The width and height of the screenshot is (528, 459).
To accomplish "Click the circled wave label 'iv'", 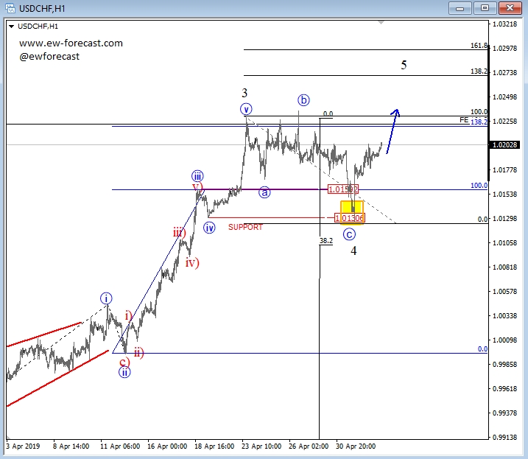I will [209, 228].
